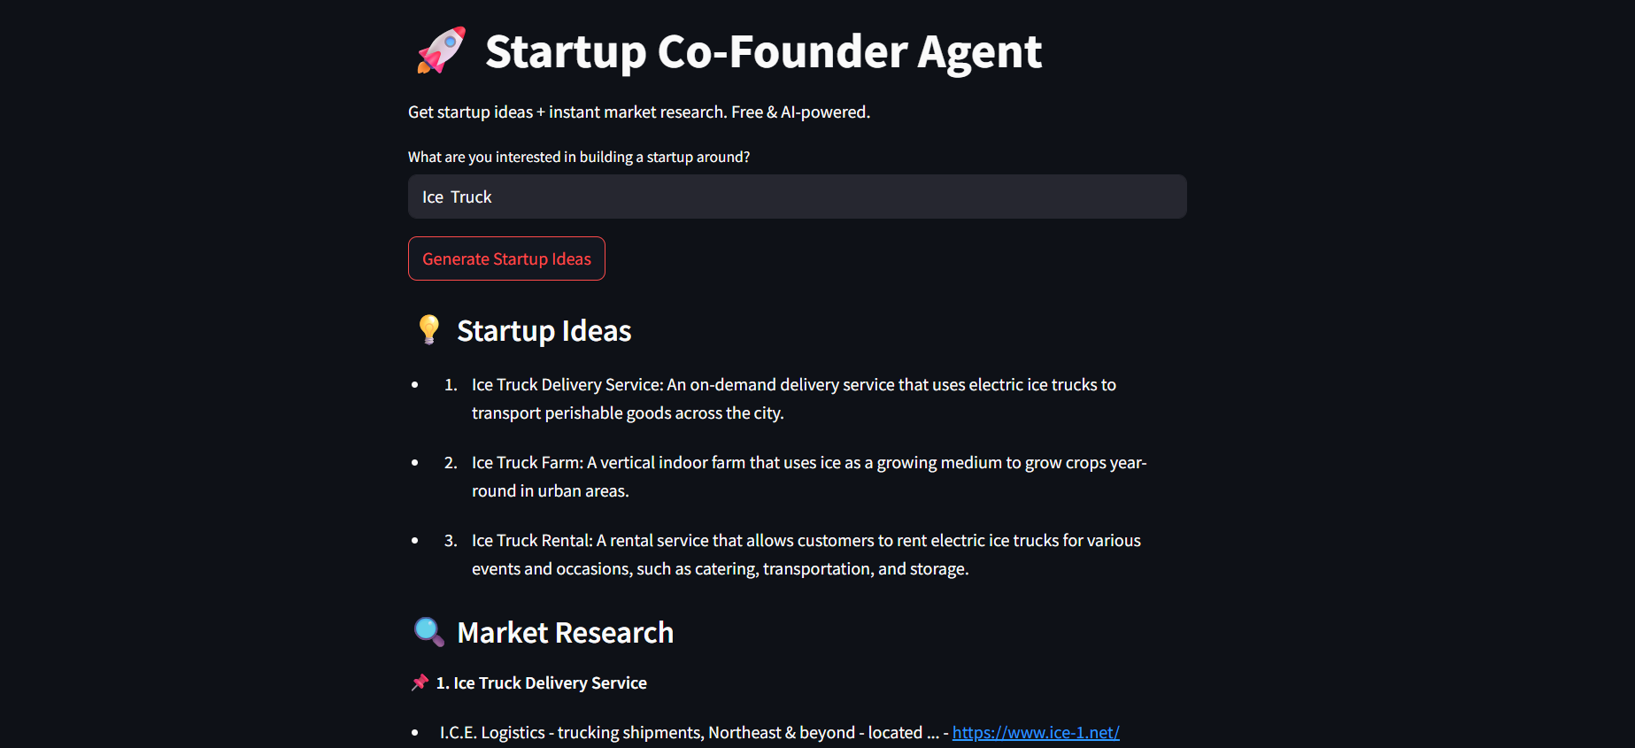
Task: Click the number 2 marker in ideas list
Action: click(x=451, y=463)
